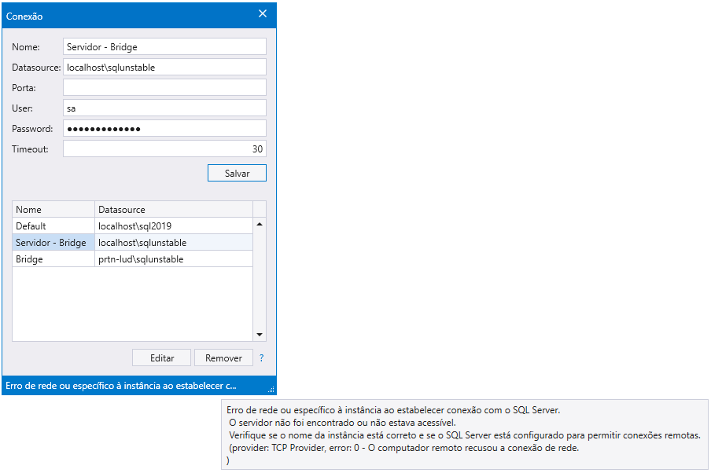
Task: Click the error message in status bar
Action: click(x=121, y=387)
